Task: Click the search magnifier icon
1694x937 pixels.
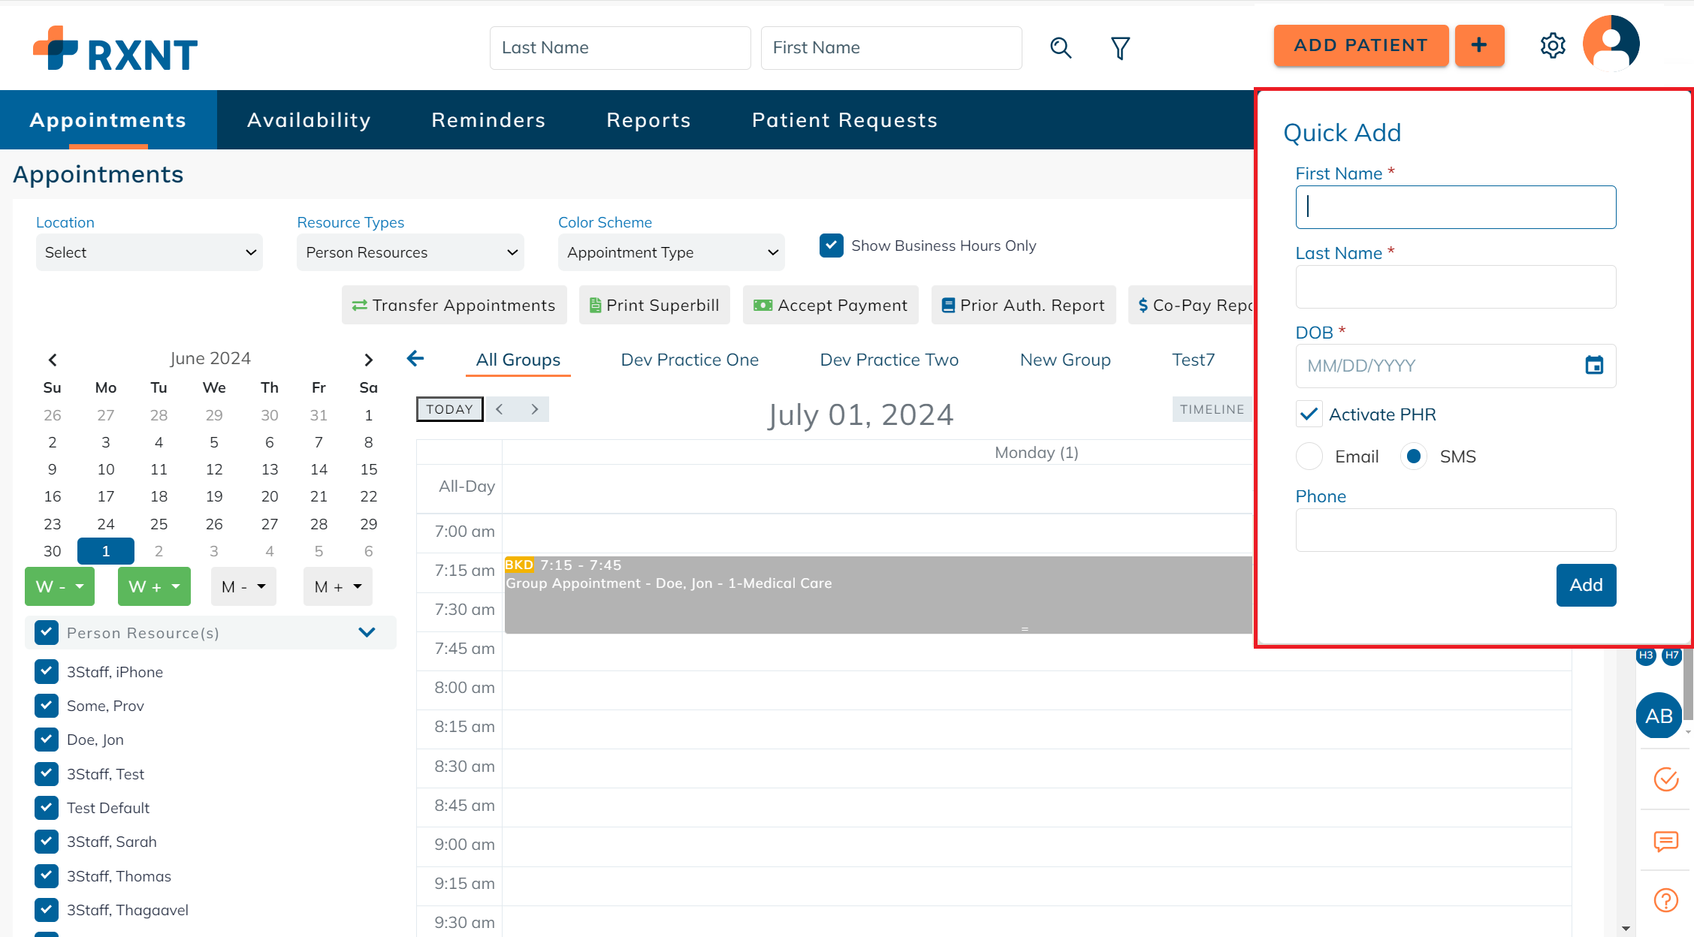Action: (x=1060, y=48)
